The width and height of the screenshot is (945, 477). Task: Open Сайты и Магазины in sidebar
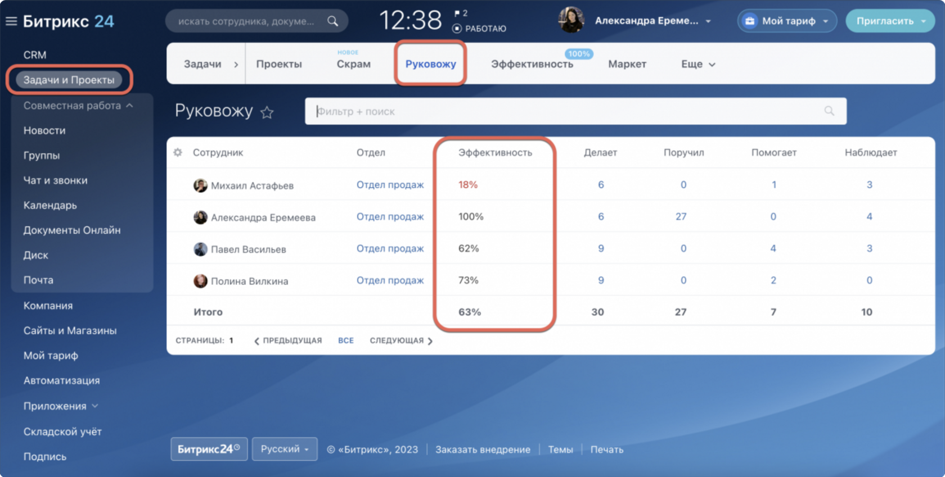point(70,330)
